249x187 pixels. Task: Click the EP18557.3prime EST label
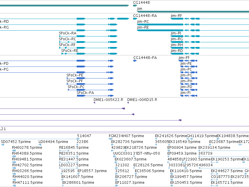coord(92,171)
